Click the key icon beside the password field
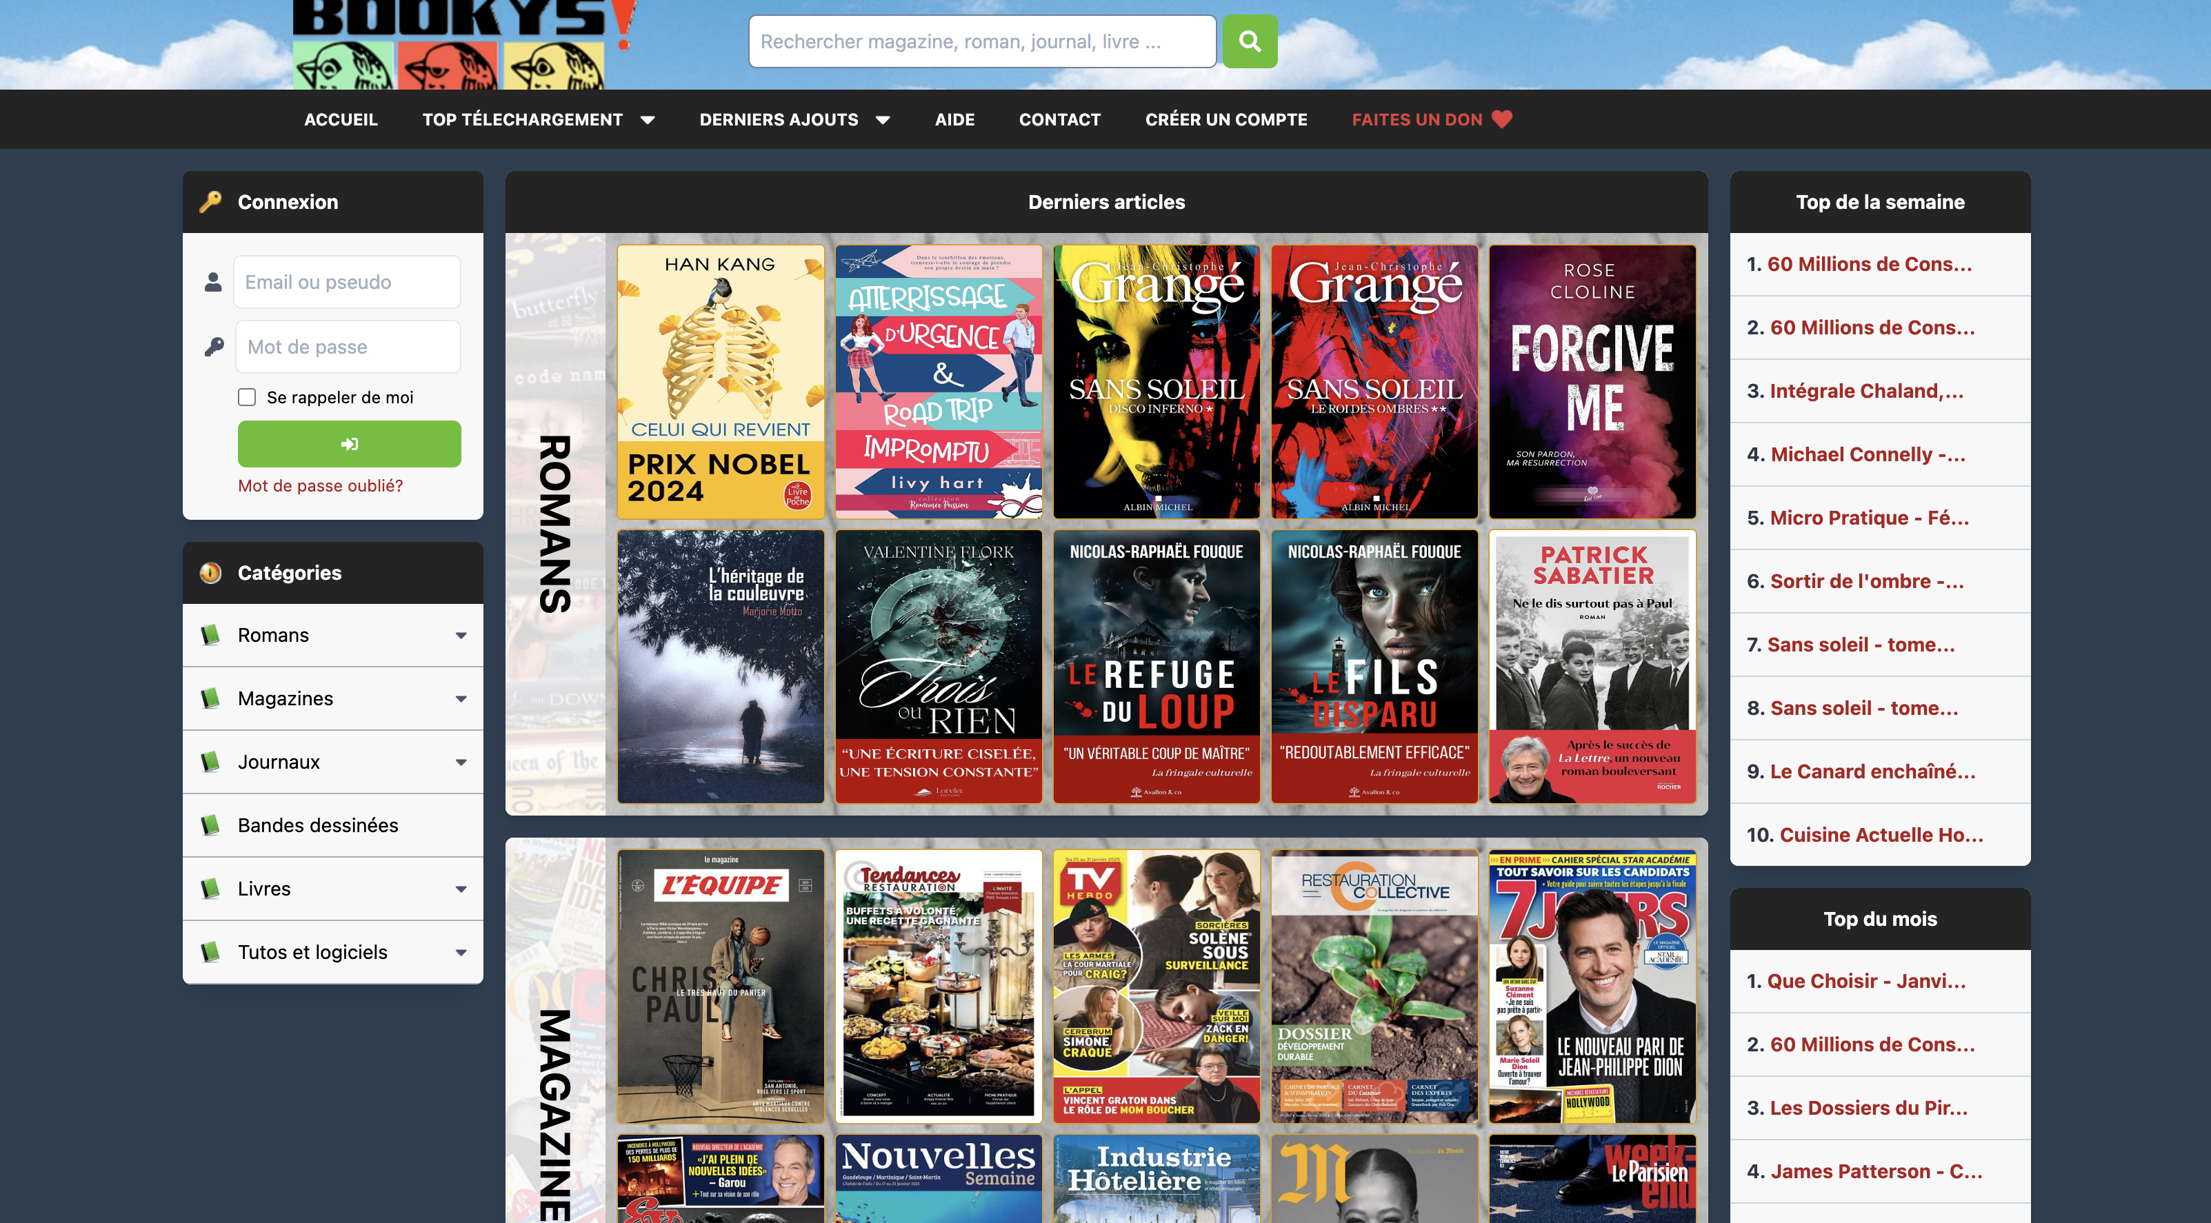2211x1223 pixels. [x=214, y=347]
